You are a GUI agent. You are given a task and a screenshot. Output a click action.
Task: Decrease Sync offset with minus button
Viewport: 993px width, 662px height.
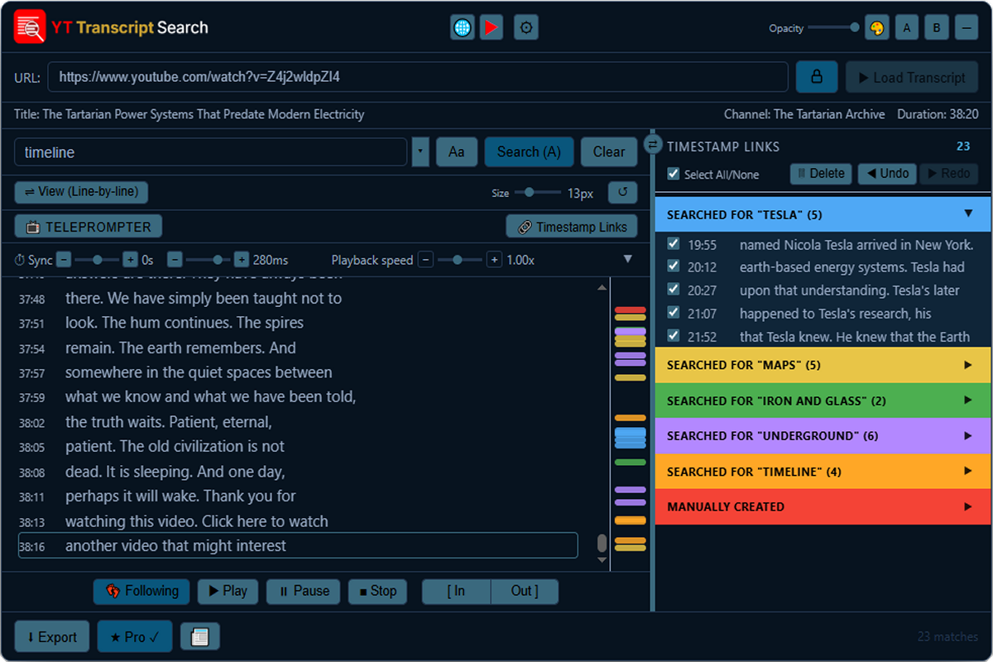(x=64, y=260)
